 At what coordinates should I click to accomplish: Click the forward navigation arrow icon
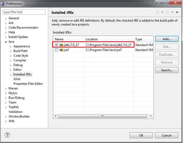click(167, 12)
